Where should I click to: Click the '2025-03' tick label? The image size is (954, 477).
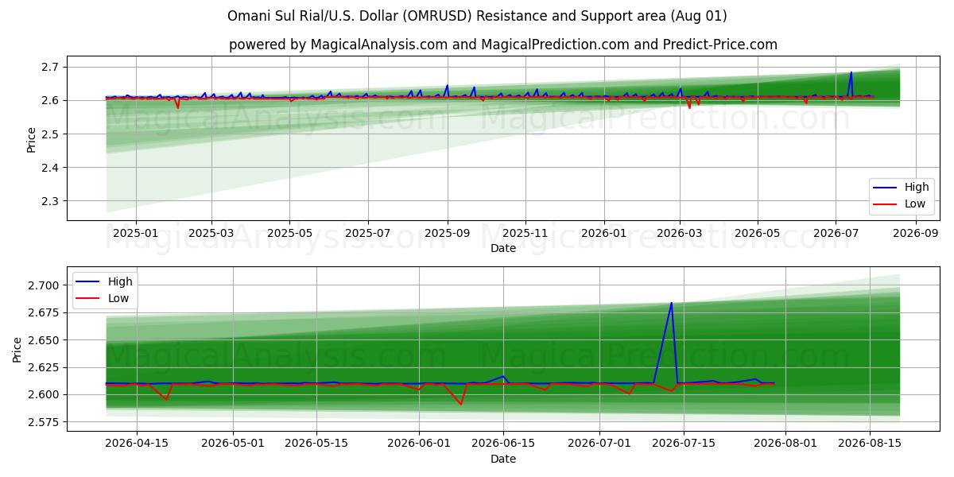211,233
